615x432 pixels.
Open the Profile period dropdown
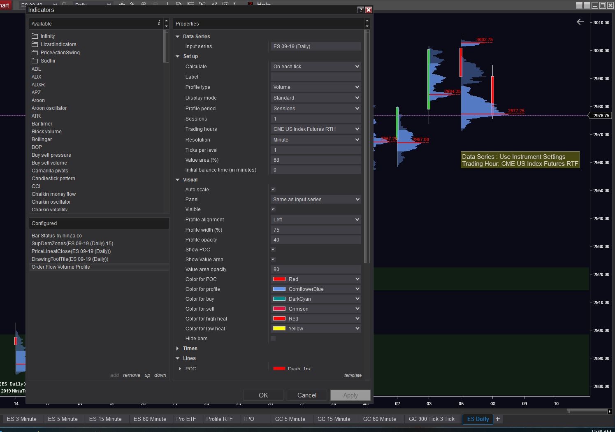316,109
